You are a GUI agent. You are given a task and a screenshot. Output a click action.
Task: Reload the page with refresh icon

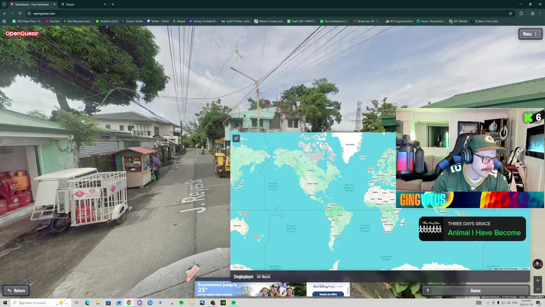pyautogui.click(x=20, y=13)
